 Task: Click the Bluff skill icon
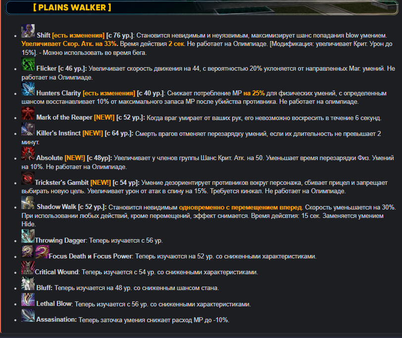coord(28,284)
